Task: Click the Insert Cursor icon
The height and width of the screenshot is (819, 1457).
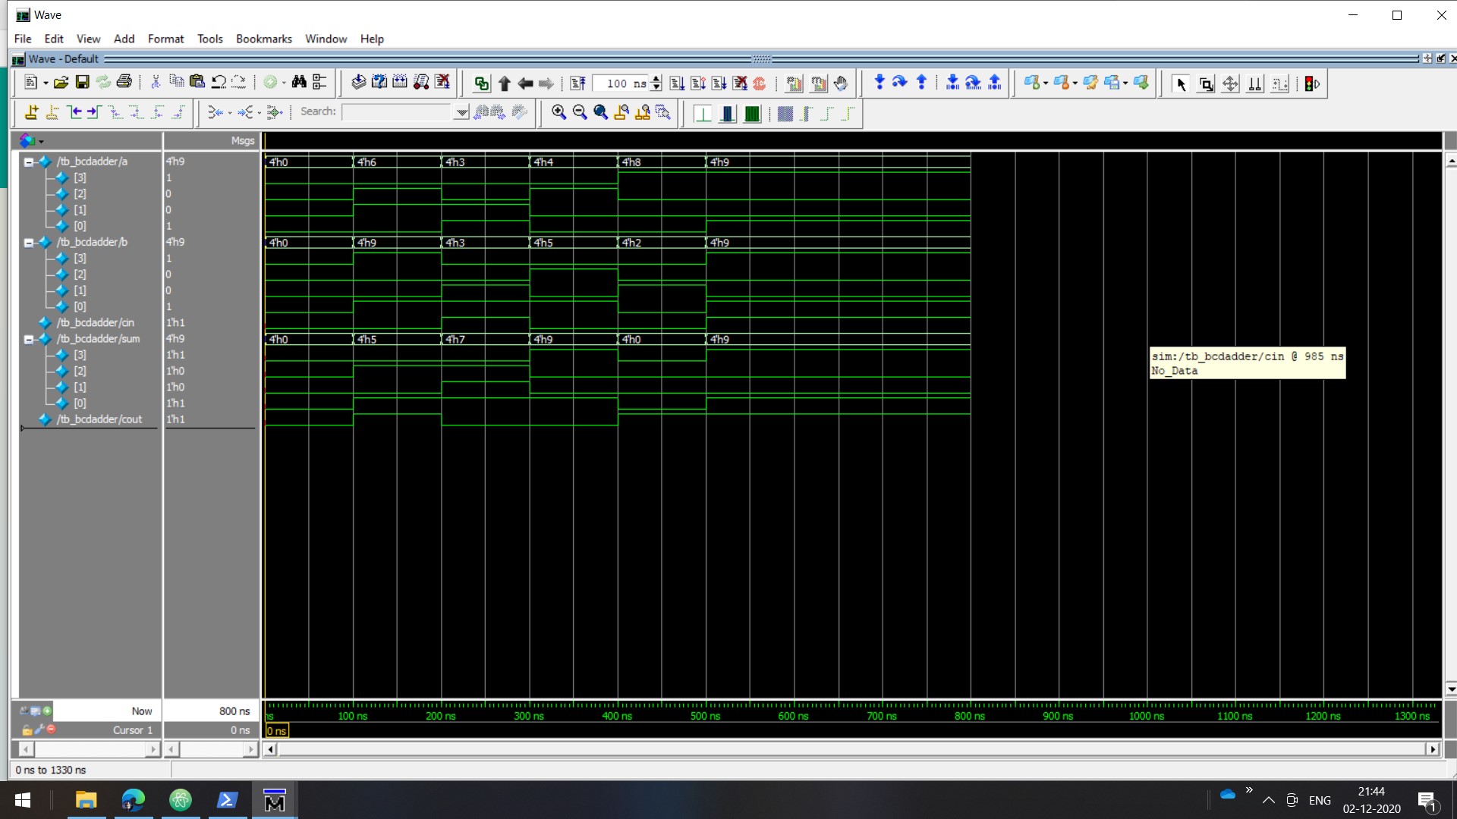Action: (x=31, y=112)
